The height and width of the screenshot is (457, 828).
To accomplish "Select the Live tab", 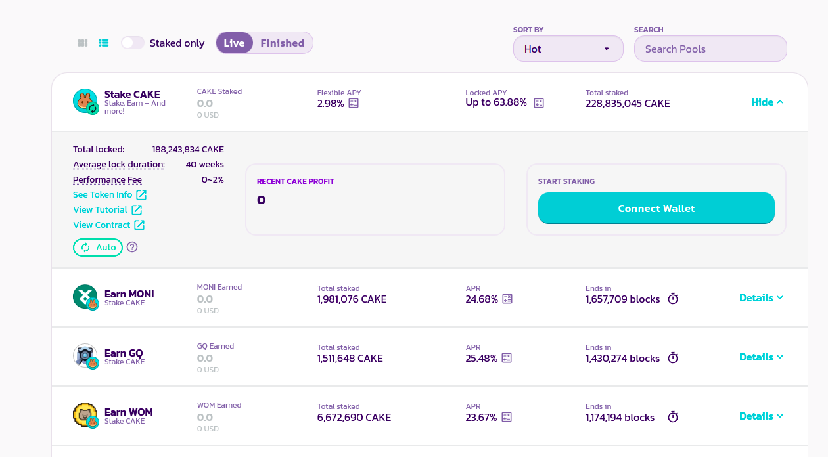I will pyautogui.click(x=234, y=42).
